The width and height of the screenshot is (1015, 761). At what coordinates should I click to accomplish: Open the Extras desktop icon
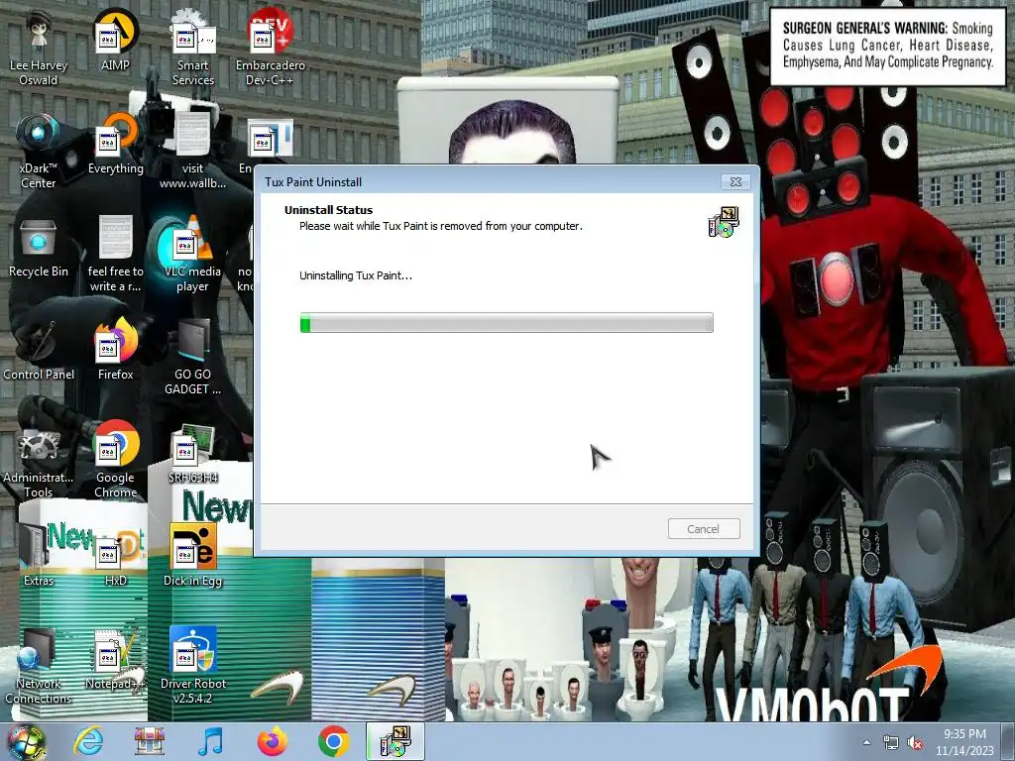click(x=39, y=555)
